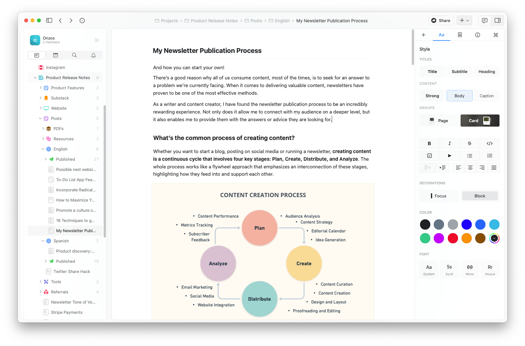
Task: Switch to the Aa style tab
Action: 441,35
